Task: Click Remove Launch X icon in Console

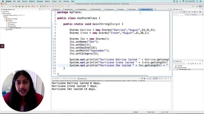Action: pyautogui.click(x=142, y=78)
